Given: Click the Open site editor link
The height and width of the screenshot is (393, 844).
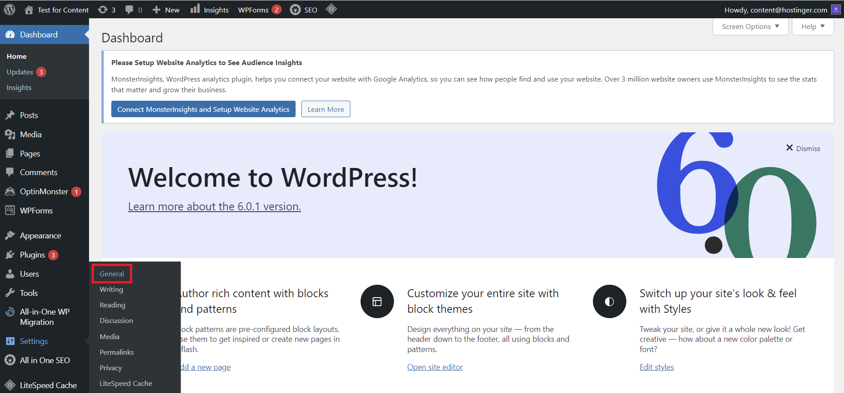Looking at the screenshot, I should 435,367.
